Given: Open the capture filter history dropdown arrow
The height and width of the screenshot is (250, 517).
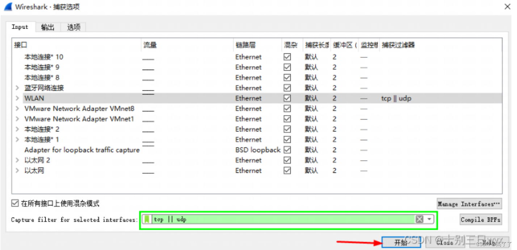Looking at the screenshot, I should click(x=429, y=219).
